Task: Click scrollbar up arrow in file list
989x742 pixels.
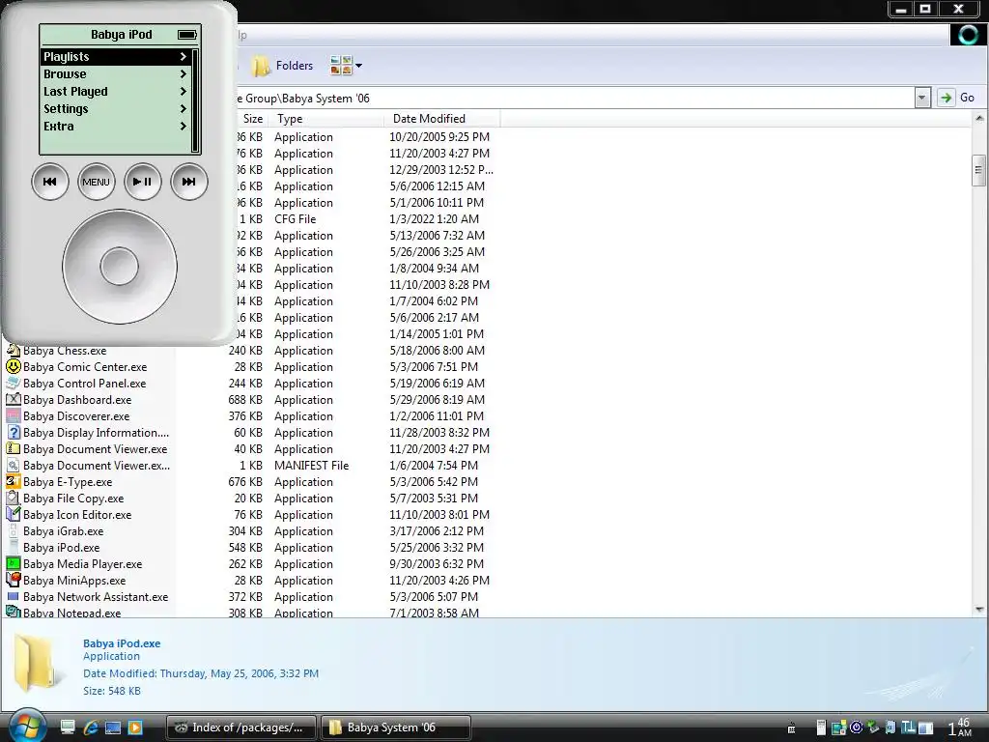Action: [x=979, y=118]
